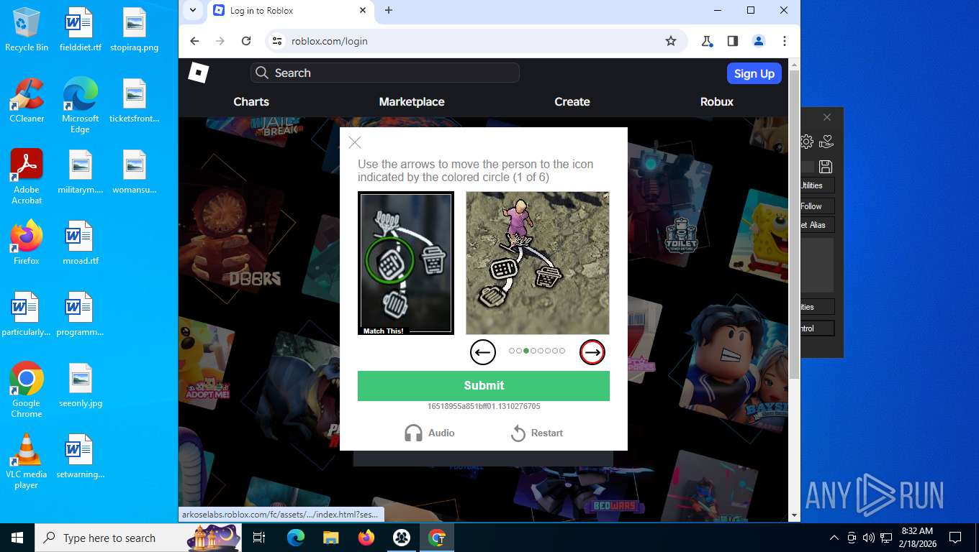Image resolution: width=979 pixels, height=552 pixels.
Task: Close the Log in to Roblox tab
Action: pos(363,11)
